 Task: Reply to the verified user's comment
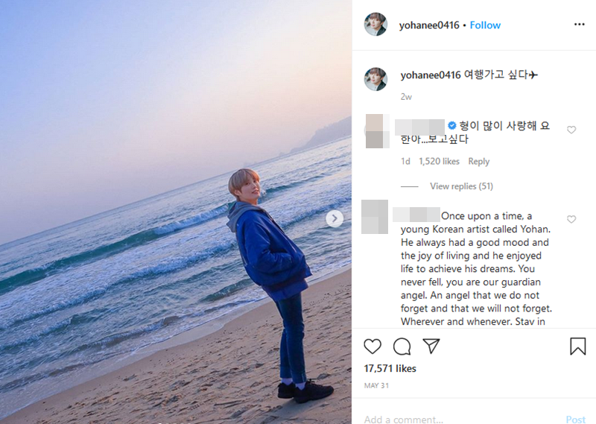[x=479, y=162]
